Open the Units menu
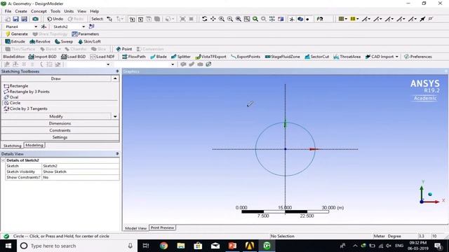449x252 pixels. 69,11
